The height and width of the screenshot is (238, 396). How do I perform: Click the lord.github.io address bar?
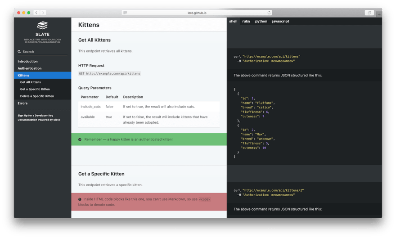[x=197, y=13]
